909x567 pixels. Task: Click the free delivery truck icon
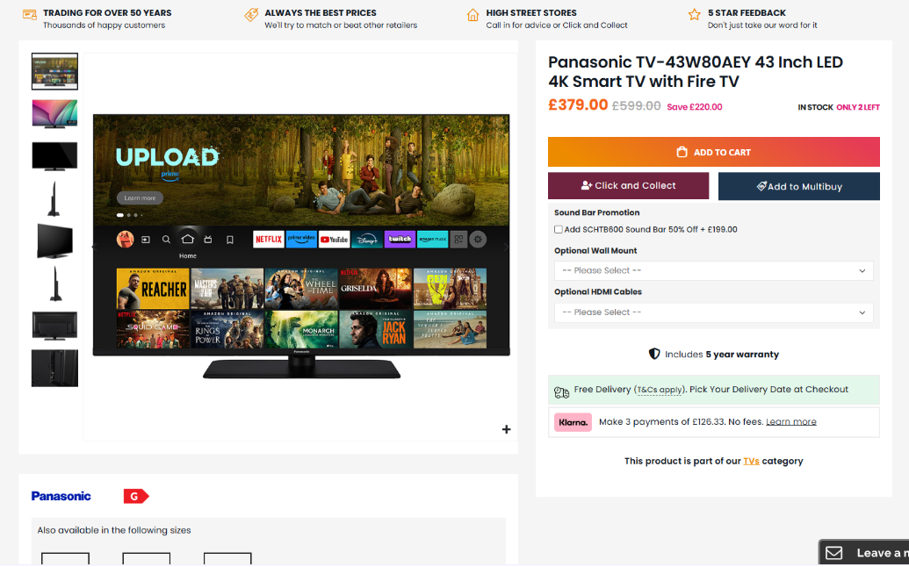561,392
